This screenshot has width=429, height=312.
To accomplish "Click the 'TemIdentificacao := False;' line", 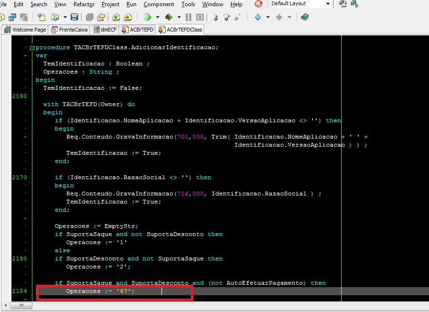I will pos(93,88).
